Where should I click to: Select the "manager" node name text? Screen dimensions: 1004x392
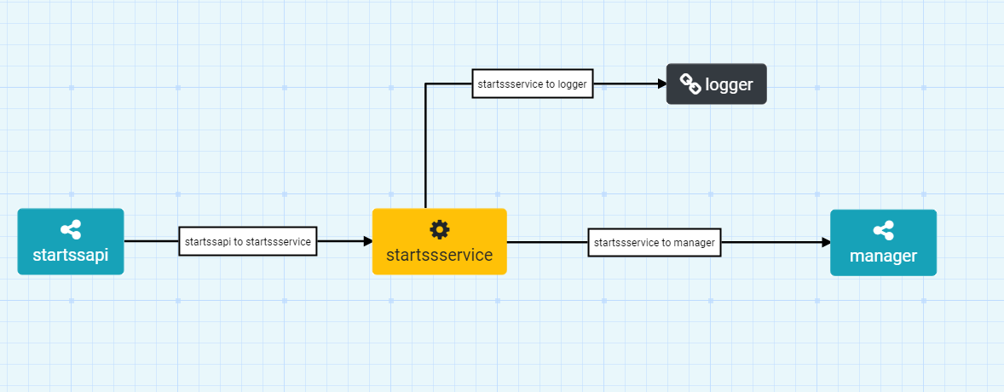click(x=883, y=256)
